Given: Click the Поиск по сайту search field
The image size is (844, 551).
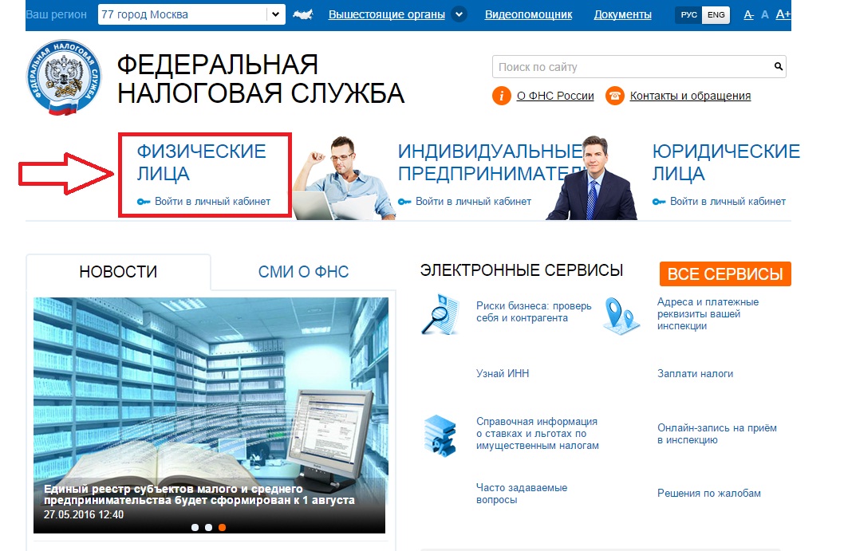Looking at the screenshot, I should coord(633,67).
